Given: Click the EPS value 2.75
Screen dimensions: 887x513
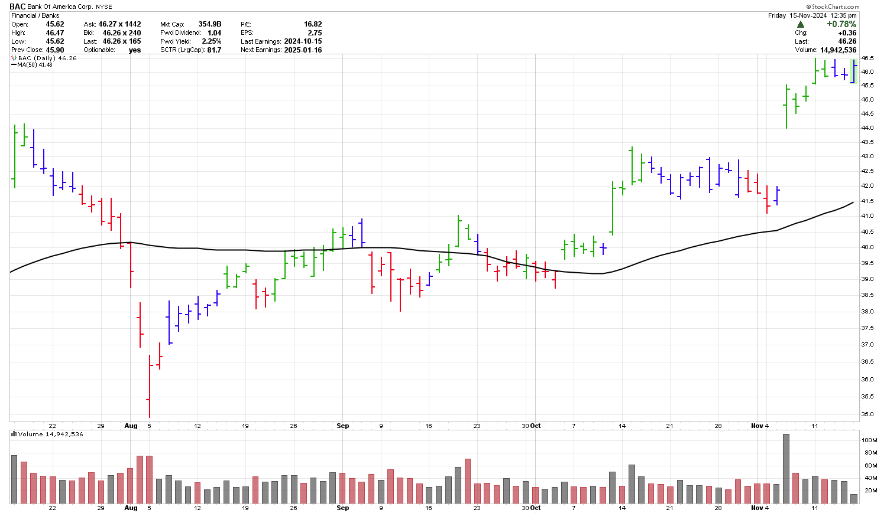Looking at the screenshot, I should click(x=315, y=33).
